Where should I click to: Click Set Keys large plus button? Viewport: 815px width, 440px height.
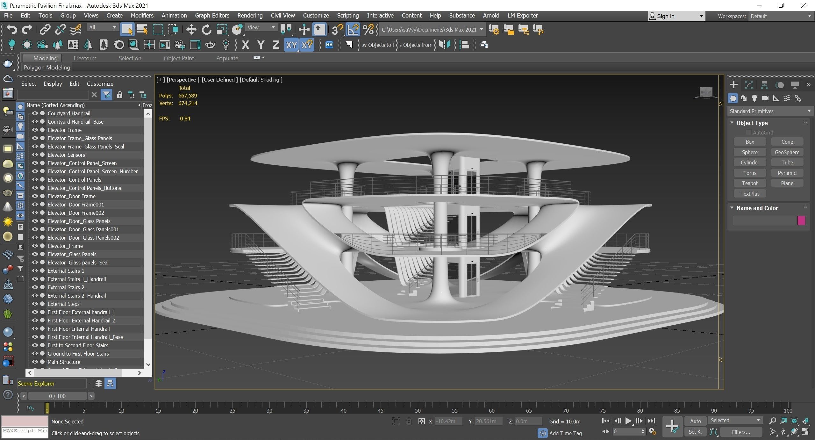[x=672, y=426]
